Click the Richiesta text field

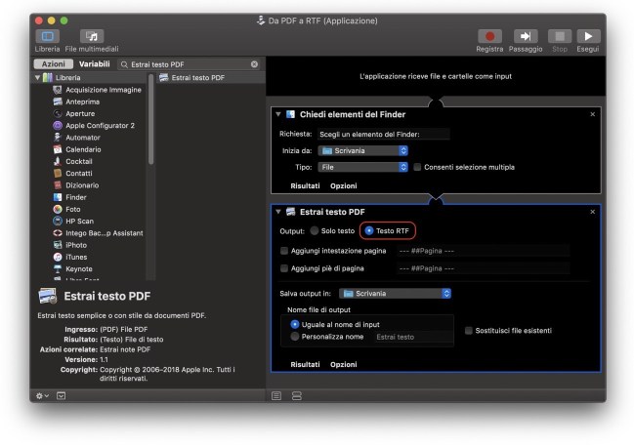[x=383, y=134]
